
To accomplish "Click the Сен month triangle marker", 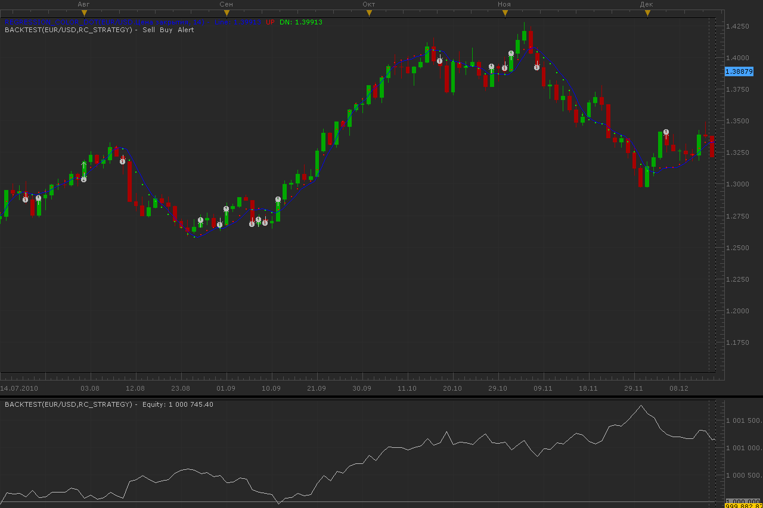I will click(x=227, y=13).
